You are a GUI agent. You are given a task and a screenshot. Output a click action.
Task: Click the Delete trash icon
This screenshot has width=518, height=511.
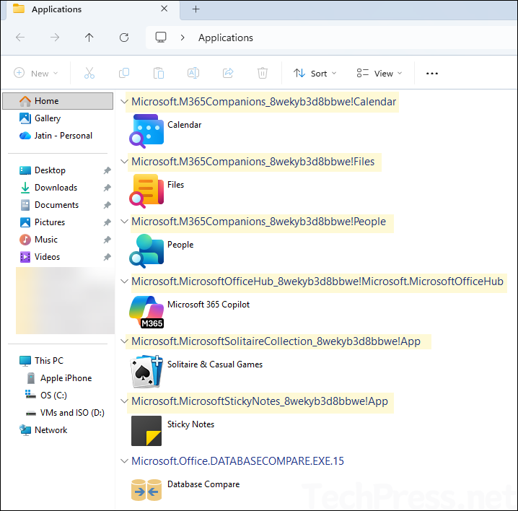tap(263, 73)
